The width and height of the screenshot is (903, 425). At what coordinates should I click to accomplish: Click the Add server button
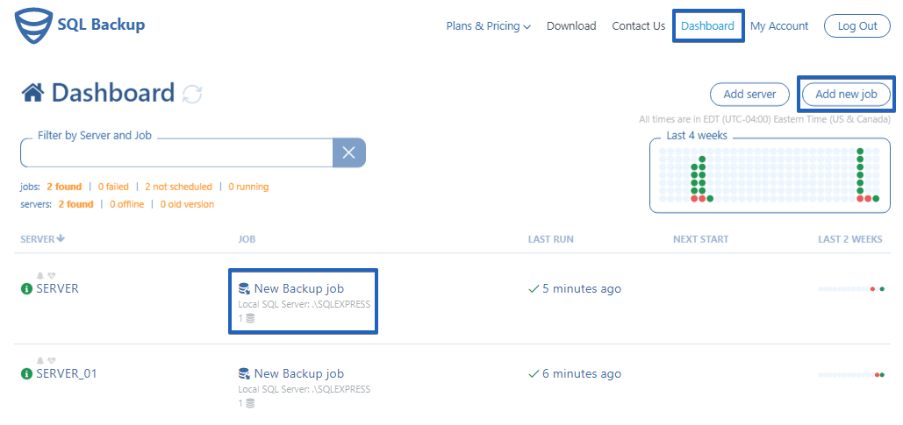click(x=749, y=94)
